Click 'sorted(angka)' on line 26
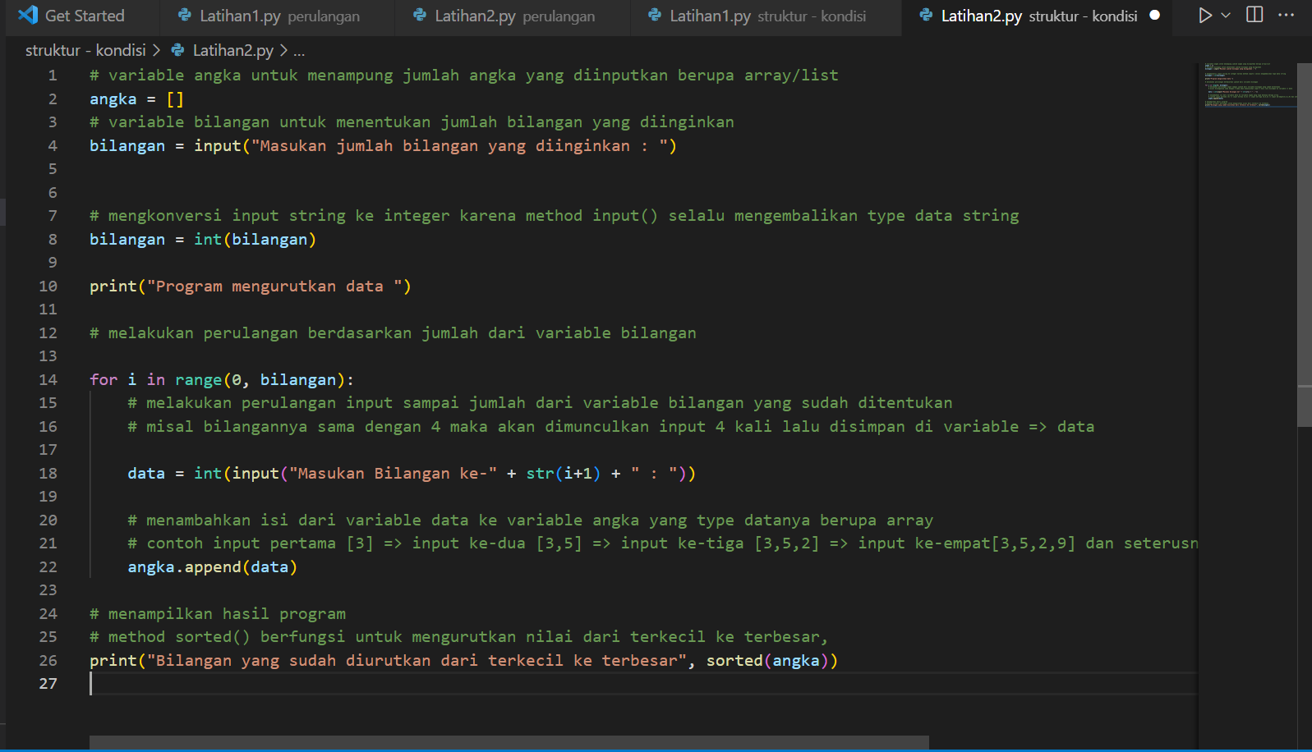The image size is (1312, 752). (x=767, y=660)
